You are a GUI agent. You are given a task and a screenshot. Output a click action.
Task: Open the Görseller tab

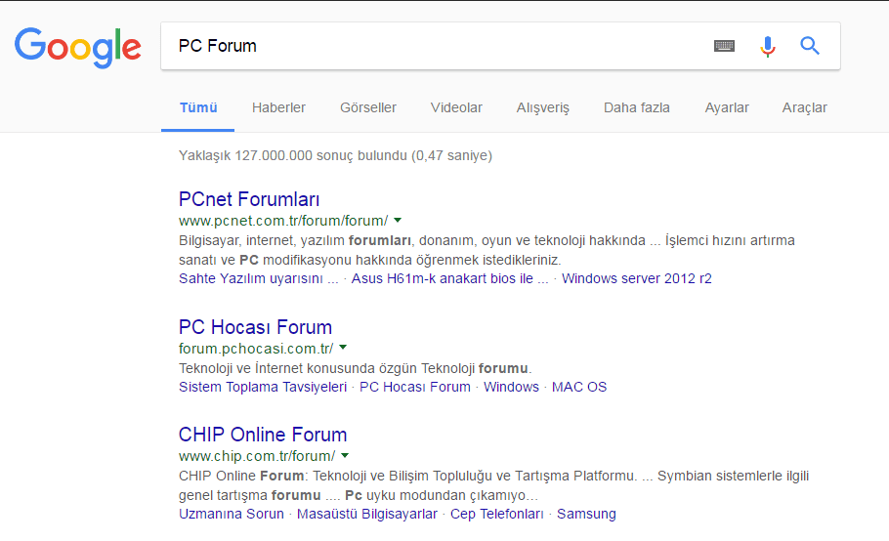(368, 107)
